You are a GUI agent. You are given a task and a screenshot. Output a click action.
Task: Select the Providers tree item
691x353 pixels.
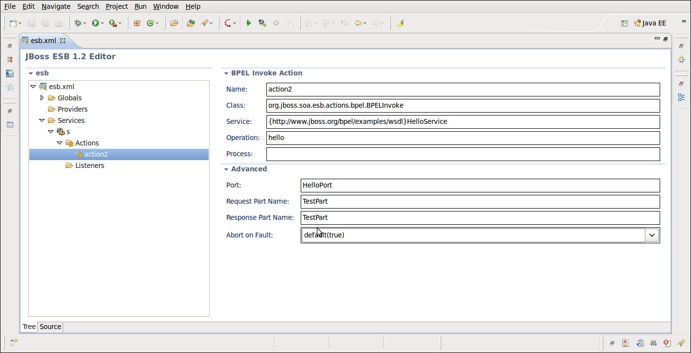tap(72, 109)
